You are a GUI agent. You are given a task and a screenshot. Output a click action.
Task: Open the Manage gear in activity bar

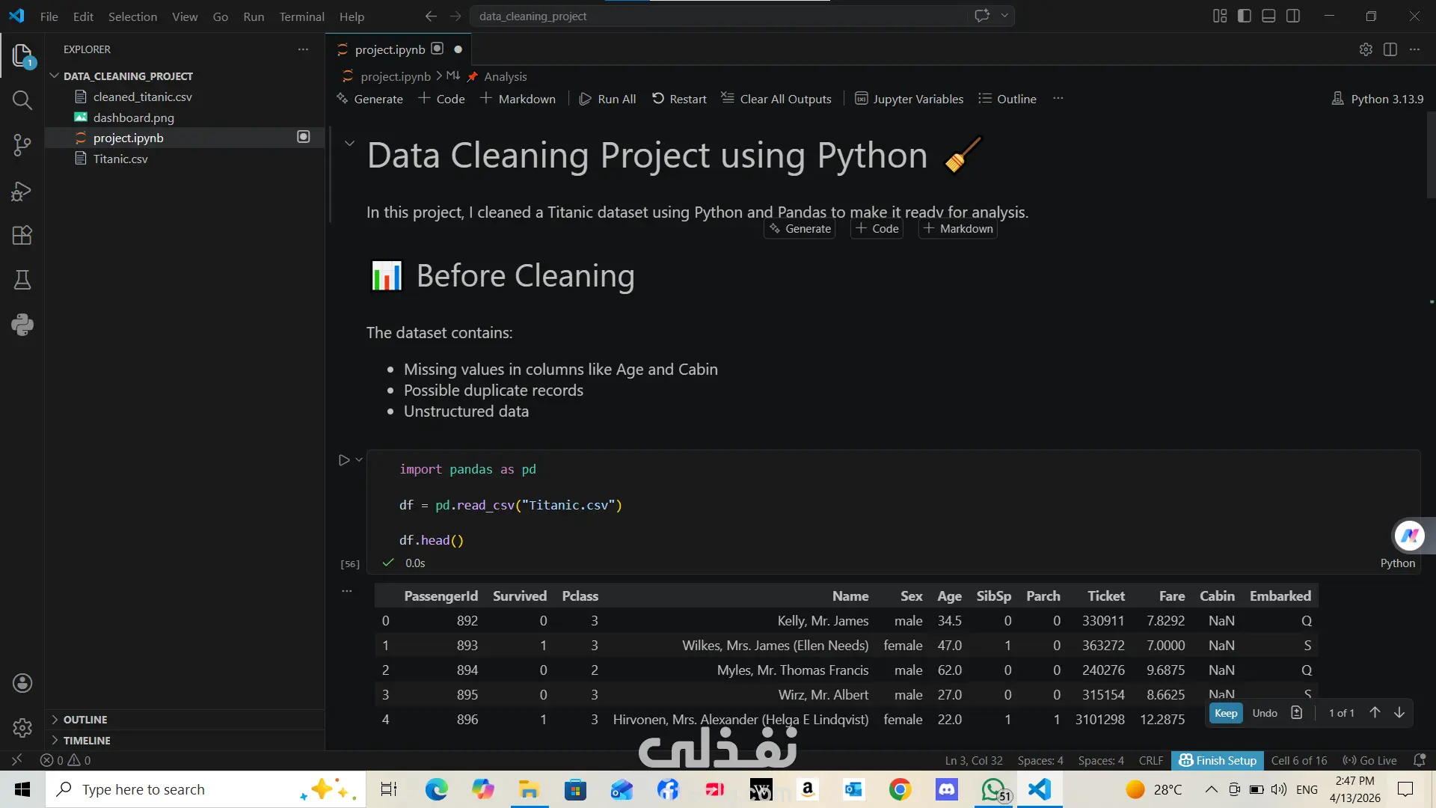pos(22,727)
